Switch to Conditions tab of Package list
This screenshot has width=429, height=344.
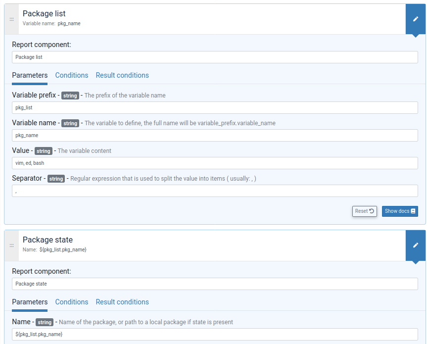click(x=71, y=75)
